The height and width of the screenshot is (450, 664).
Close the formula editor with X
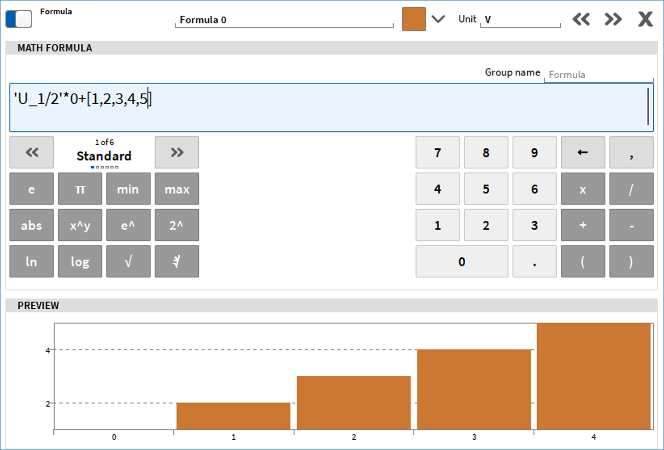646,19
